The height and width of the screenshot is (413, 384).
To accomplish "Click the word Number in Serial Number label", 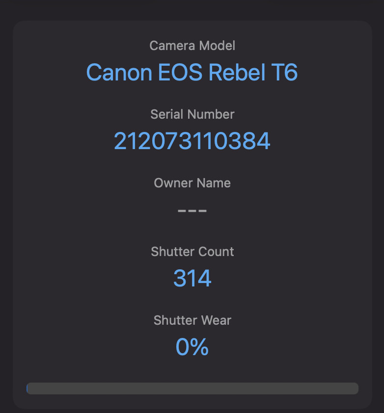I will pyautogui.click(x=210, y=114).
